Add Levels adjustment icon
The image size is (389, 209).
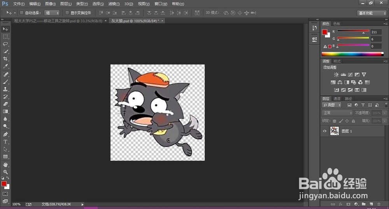343,74
